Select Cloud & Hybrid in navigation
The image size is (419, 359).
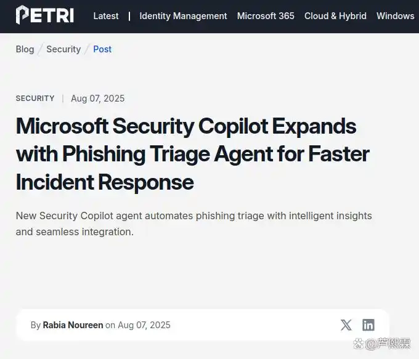[x=335, y=16]
